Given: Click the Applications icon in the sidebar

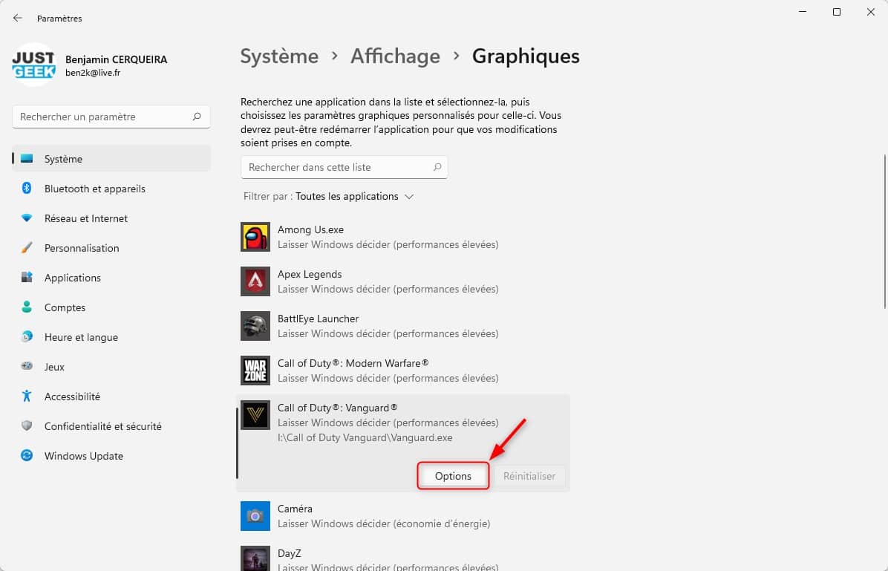Looking at the screenshot, I should tap(27, 277).
